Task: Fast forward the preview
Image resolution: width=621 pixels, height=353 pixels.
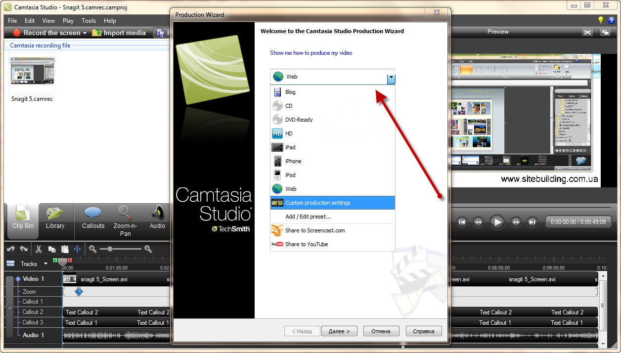Action: coord(516,222)
